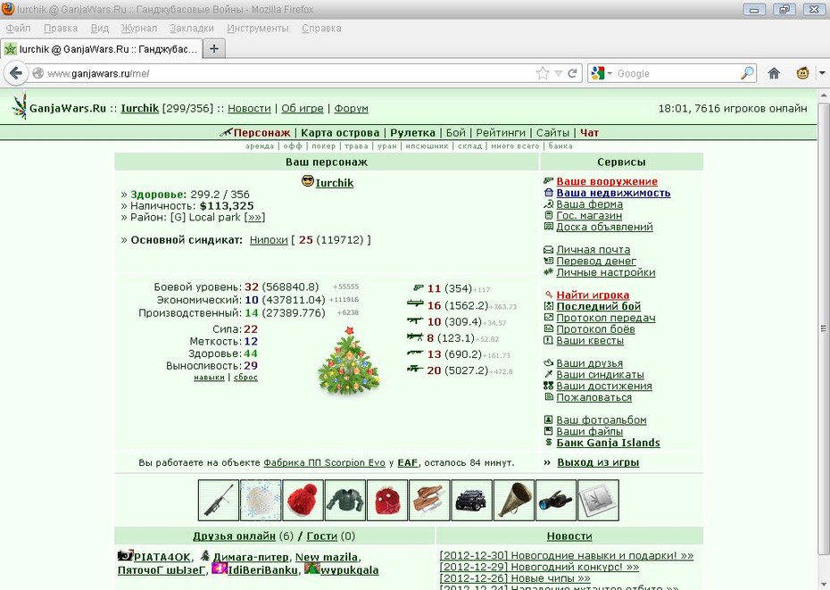Open a new tab with plus button
This screenshot has width=830, height=590.
(214, 49)
